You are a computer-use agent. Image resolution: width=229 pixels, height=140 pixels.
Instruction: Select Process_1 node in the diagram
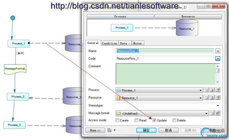[x=19, y=43]
